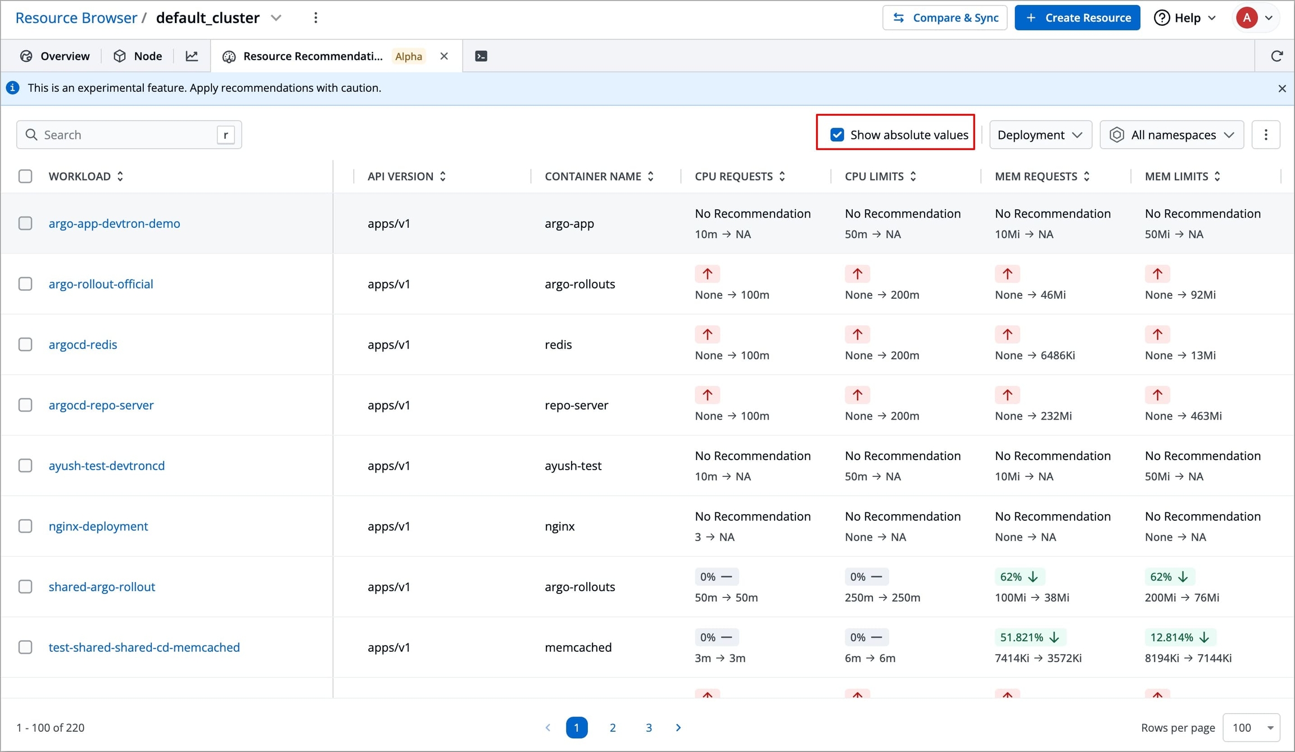This screenshot has width=1295, height=752.
Task: Switch to the Node tab
Action: [x=138, y=56]
